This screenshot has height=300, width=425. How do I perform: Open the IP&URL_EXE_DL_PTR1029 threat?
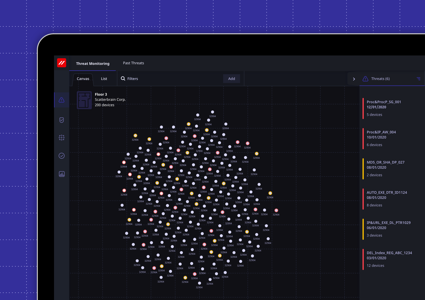392,229
